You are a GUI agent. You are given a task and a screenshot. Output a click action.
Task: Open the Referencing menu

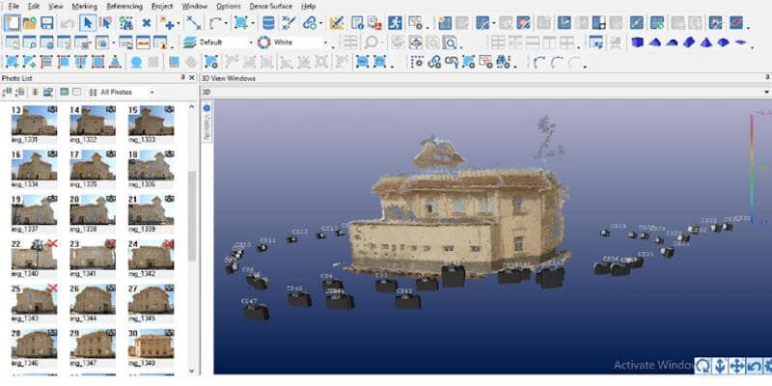click(124, 7)
